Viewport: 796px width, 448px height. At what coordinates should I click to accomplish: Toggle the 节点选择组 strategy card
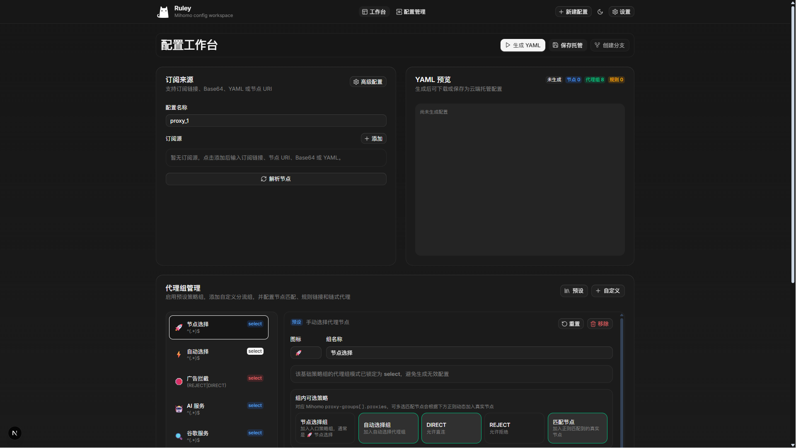pos(325,428)
